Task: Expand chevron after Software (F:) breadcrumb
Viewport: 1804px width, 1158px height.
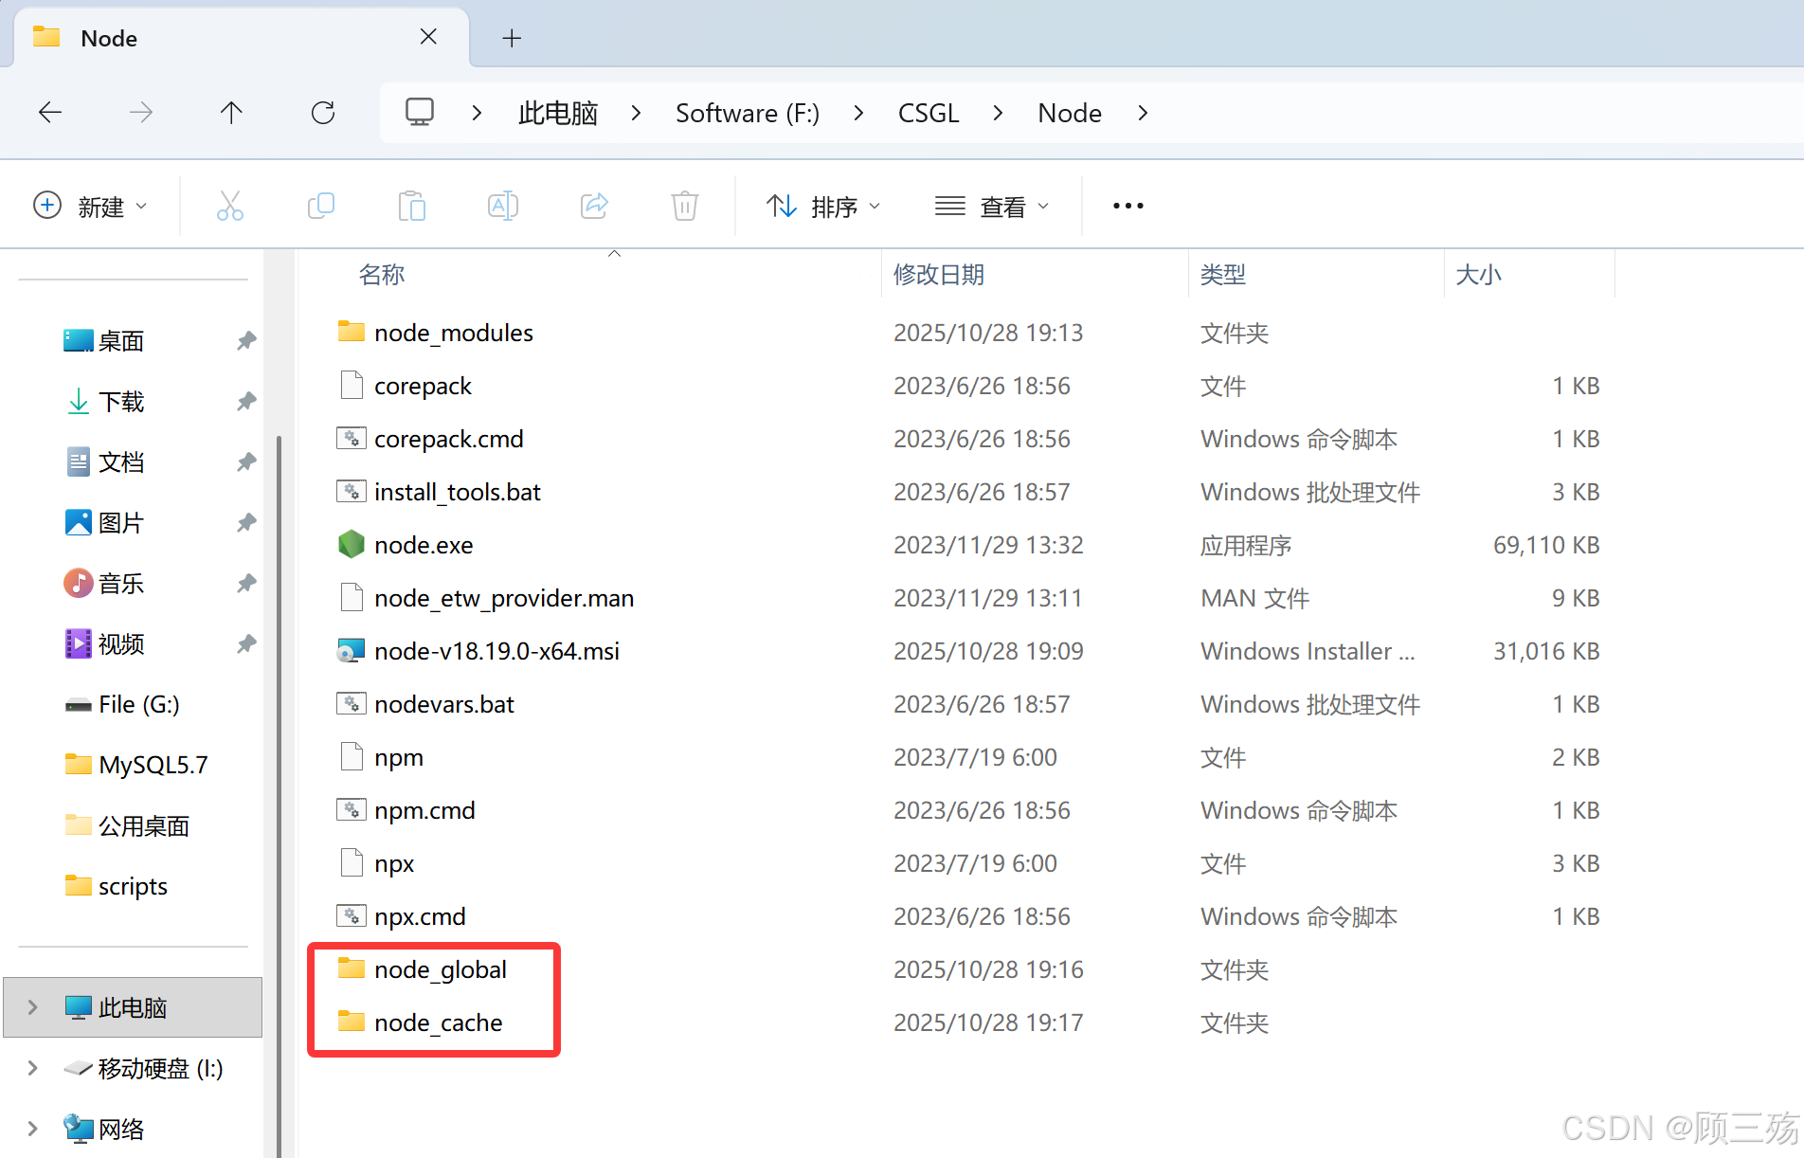Action: click(x=858, y=113)
